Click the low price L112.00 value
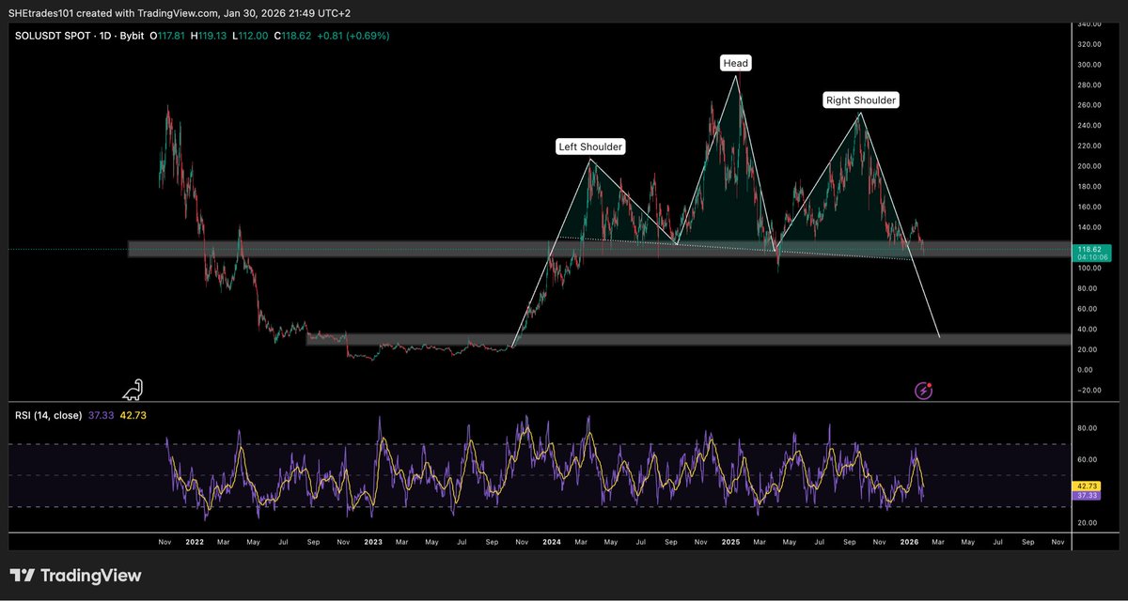The image size is (1128, 601). [x=252, y=36]
